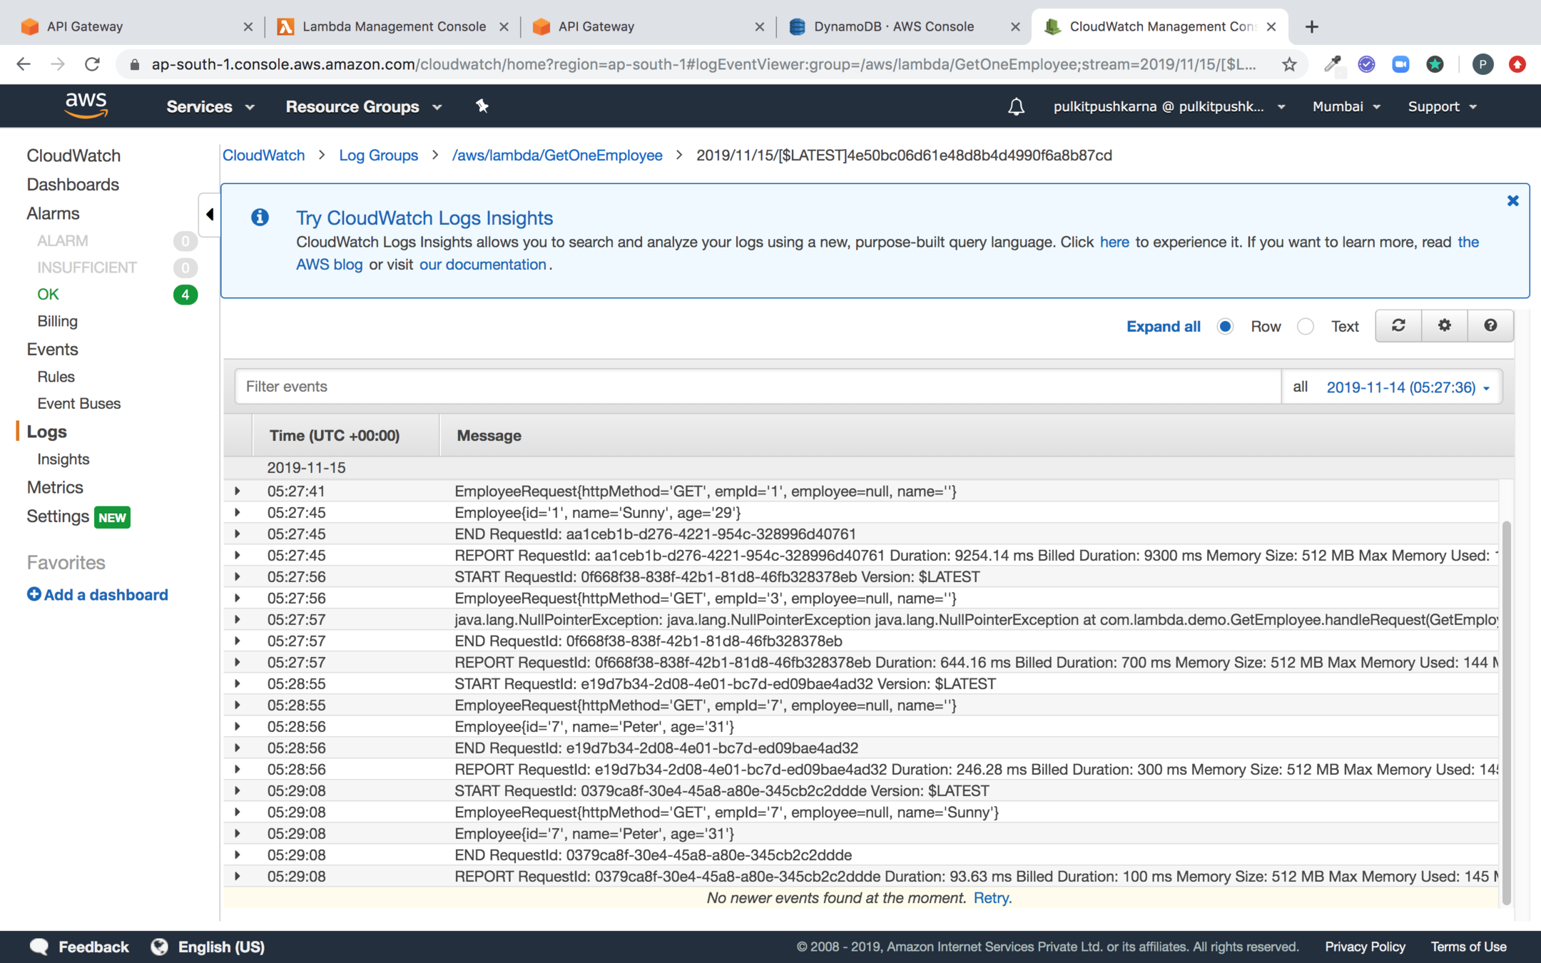Click the AWS logo home icon
The image size is (1541, 963).
pyautogui.click(x=86, y=106)
